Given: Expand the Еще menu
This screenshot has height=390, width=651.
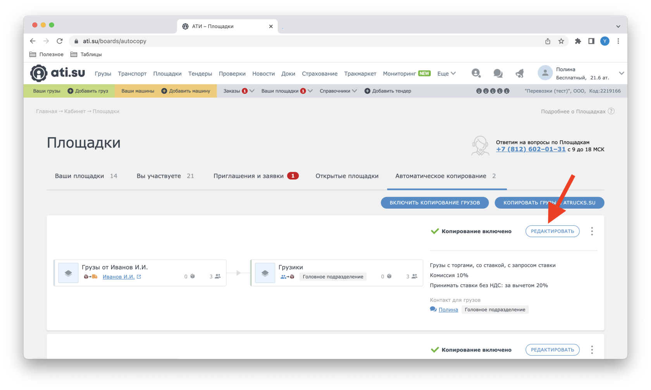Looking at the screenshot, I should pos(446,74).
